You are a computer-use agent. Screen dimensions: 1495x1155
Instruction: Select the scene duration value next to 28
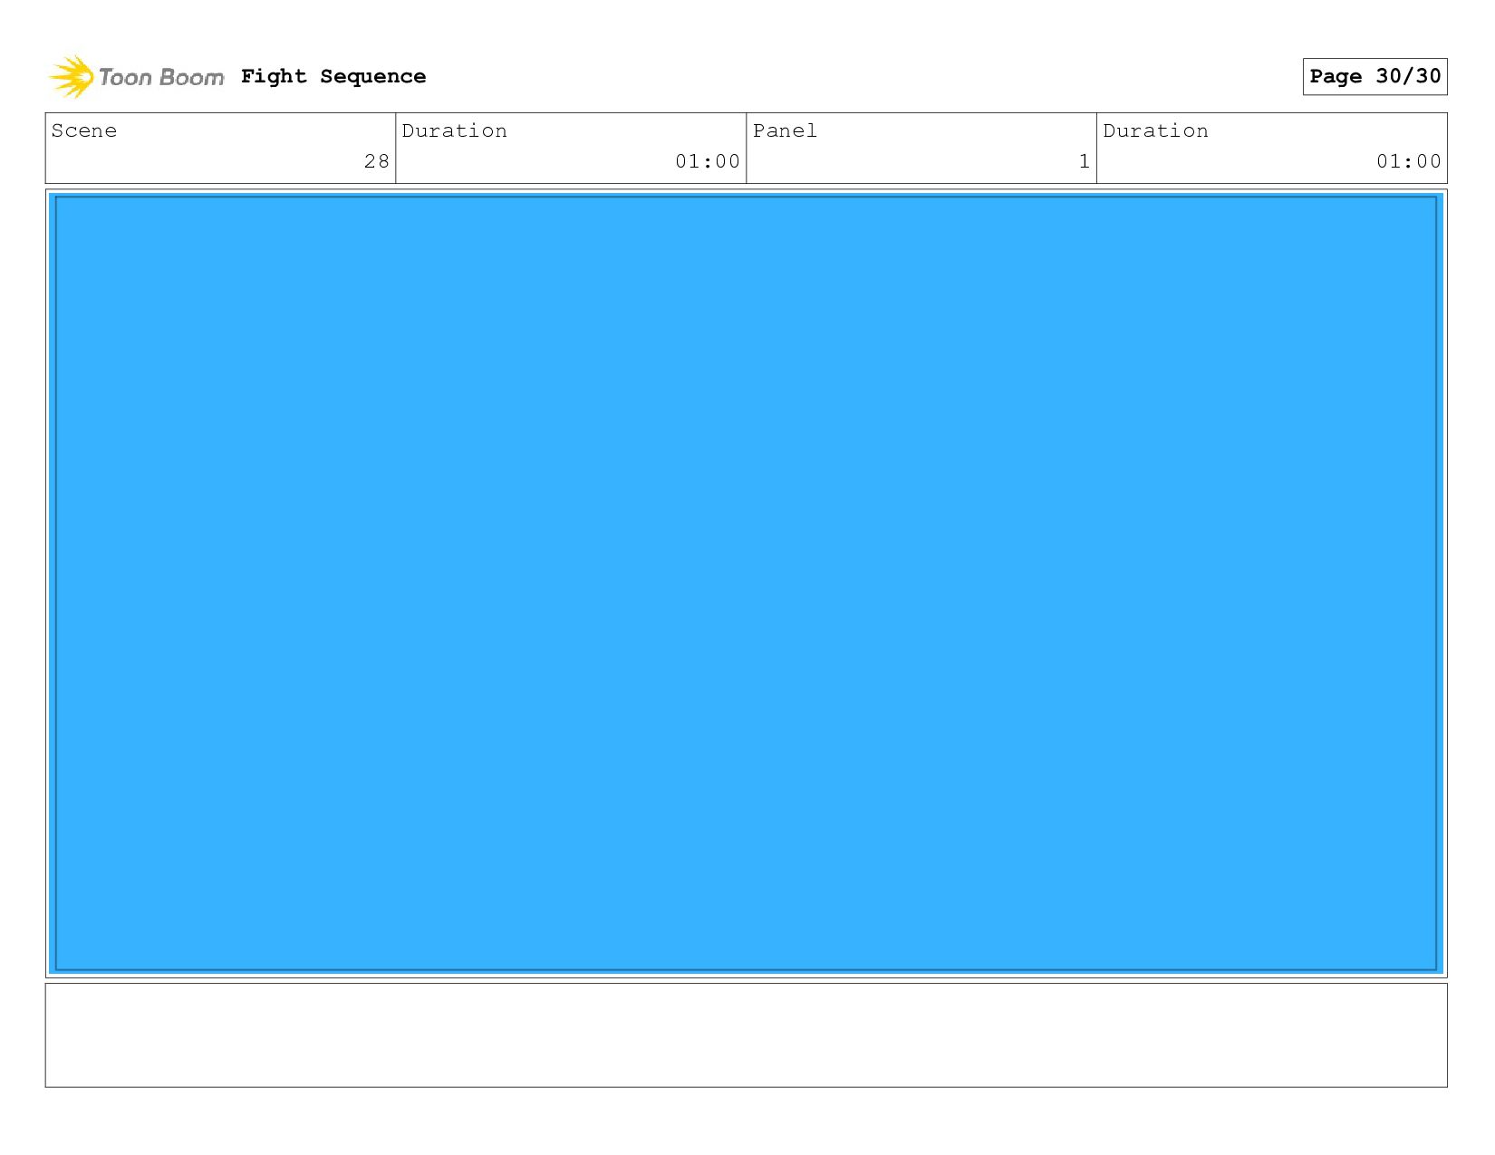[708, 161]
